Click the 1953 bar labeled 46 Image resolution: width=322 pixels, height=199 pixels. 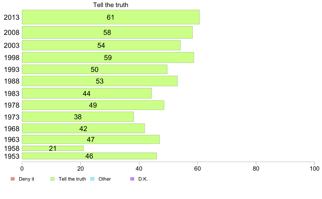(89, 156)
